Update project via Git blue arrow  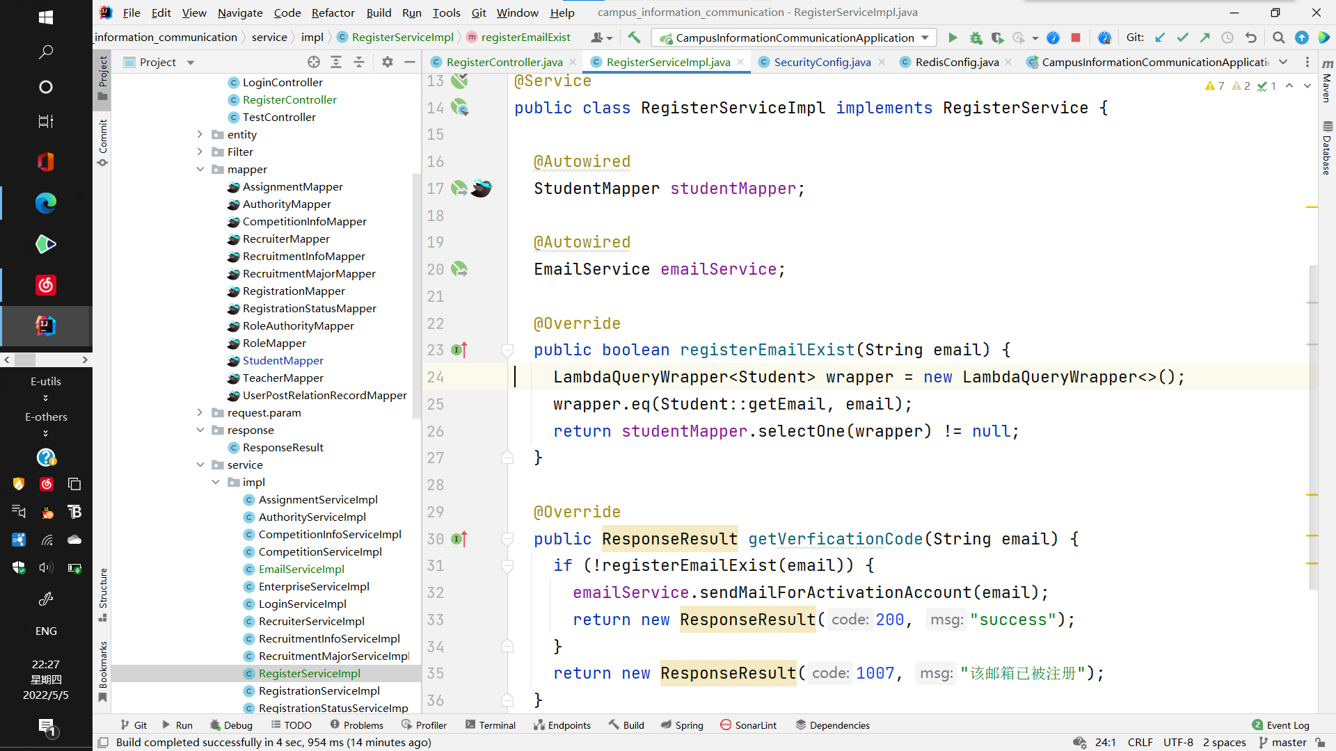tap(1160, 38)
